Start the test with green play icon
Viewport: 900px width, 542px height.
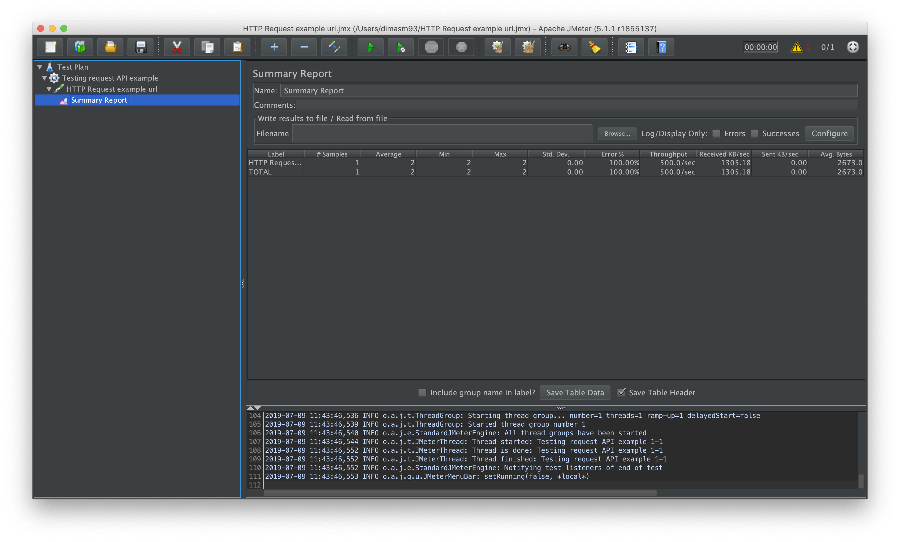tap(371, 47)
